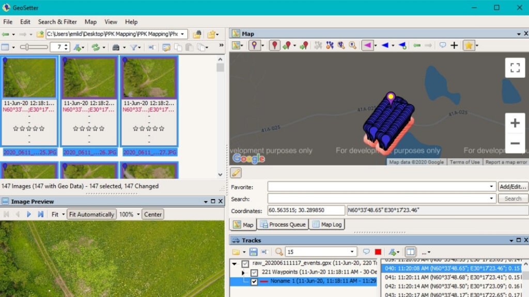Image resolution: width=529 pixels, height=297 pixels.
Task: Expand the 221 Waypoints tree node
Action: pos(243,272)
